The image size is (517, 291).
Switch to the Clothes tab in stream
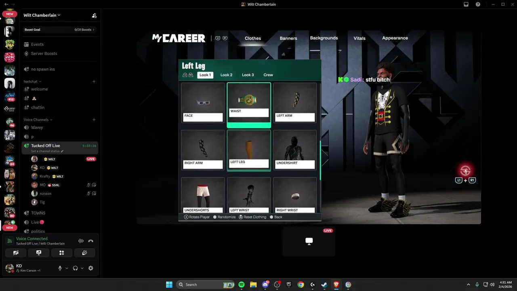pos(253,38)
